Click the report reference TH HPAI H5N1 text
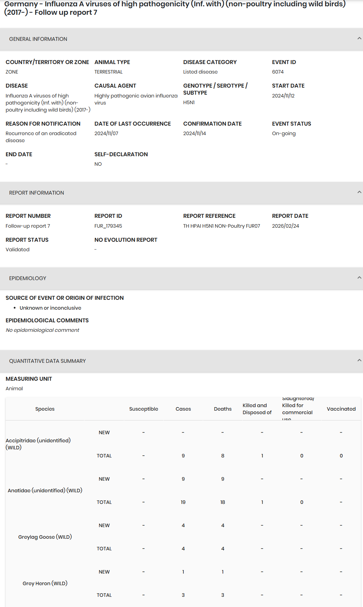This screenshot has height=607, width=363. point(221,226)
